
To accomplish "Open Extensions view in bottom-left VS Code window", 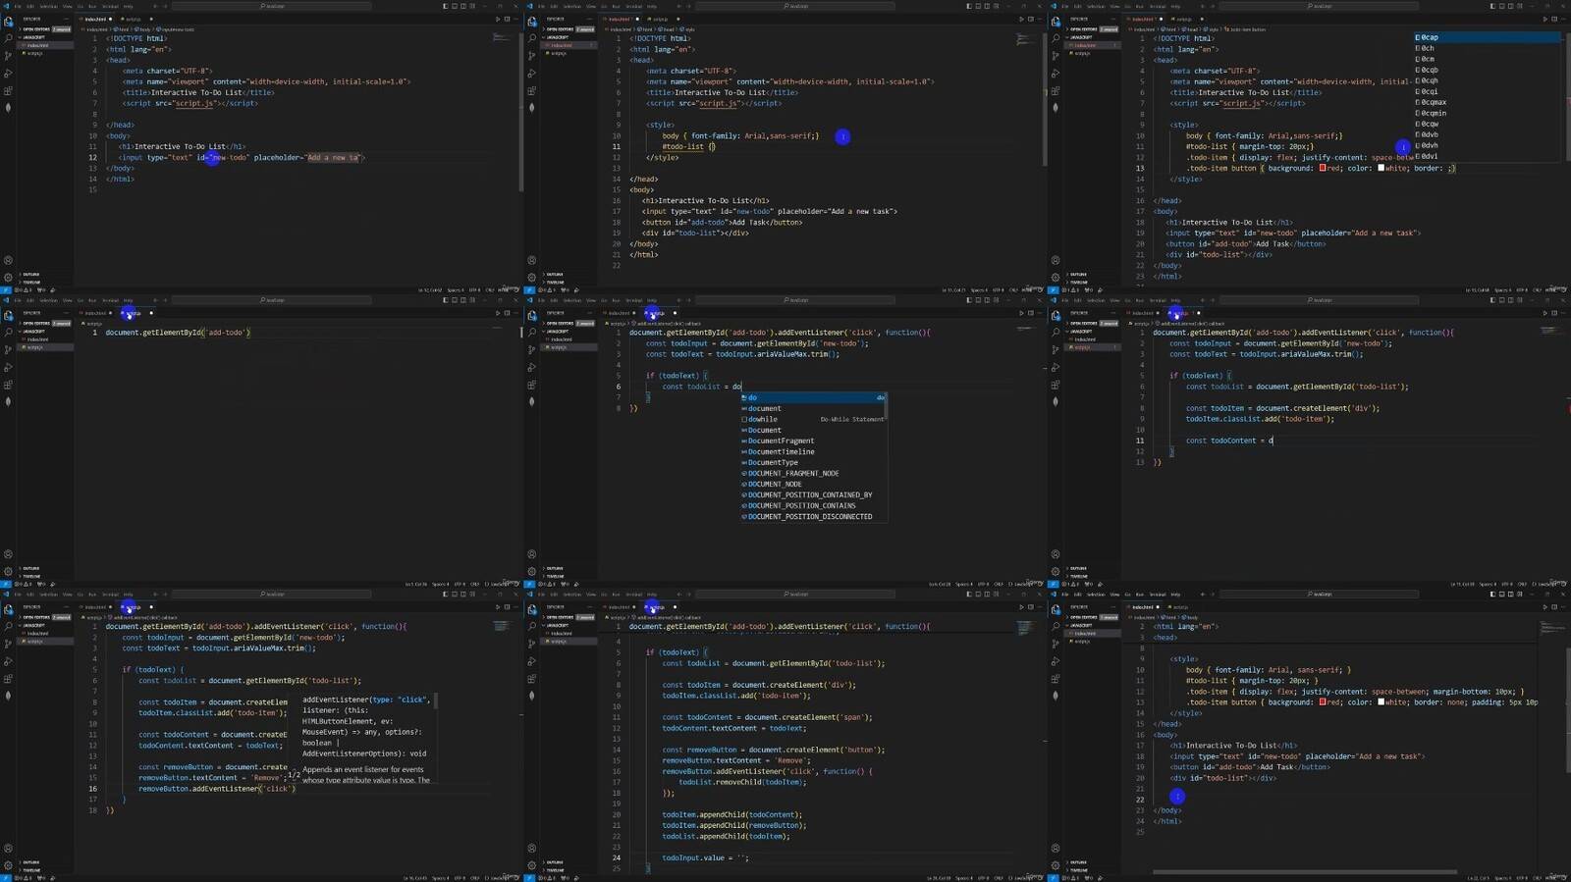I will pyautogui.click(x=8, y=679).
